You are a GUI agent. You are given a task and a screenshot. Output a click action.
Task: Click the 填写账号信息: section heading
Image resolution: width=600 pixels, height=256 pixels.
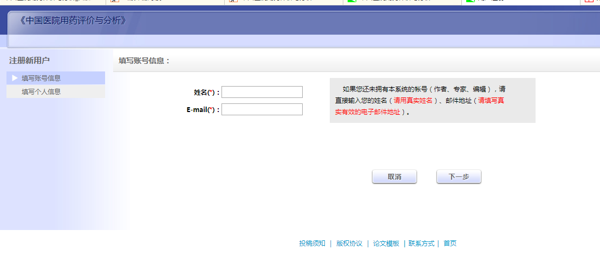pos(145,61)
